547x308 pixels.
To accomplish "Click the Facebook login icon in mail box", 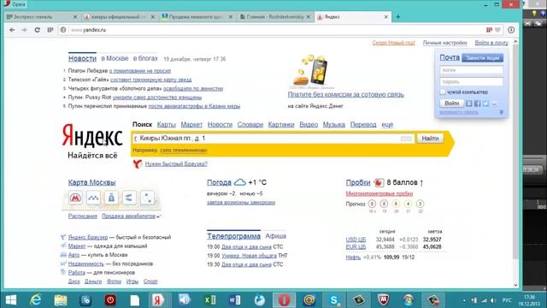I will tap(477, 104).
